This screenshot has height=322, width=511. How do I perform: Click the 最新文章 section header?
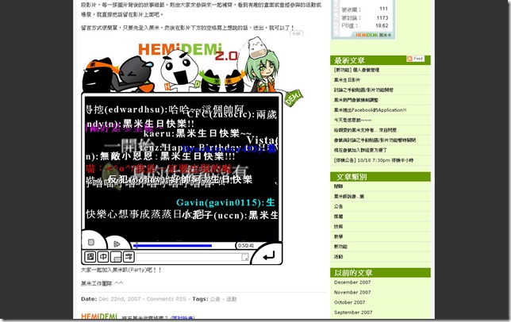(x=349, y=60)
